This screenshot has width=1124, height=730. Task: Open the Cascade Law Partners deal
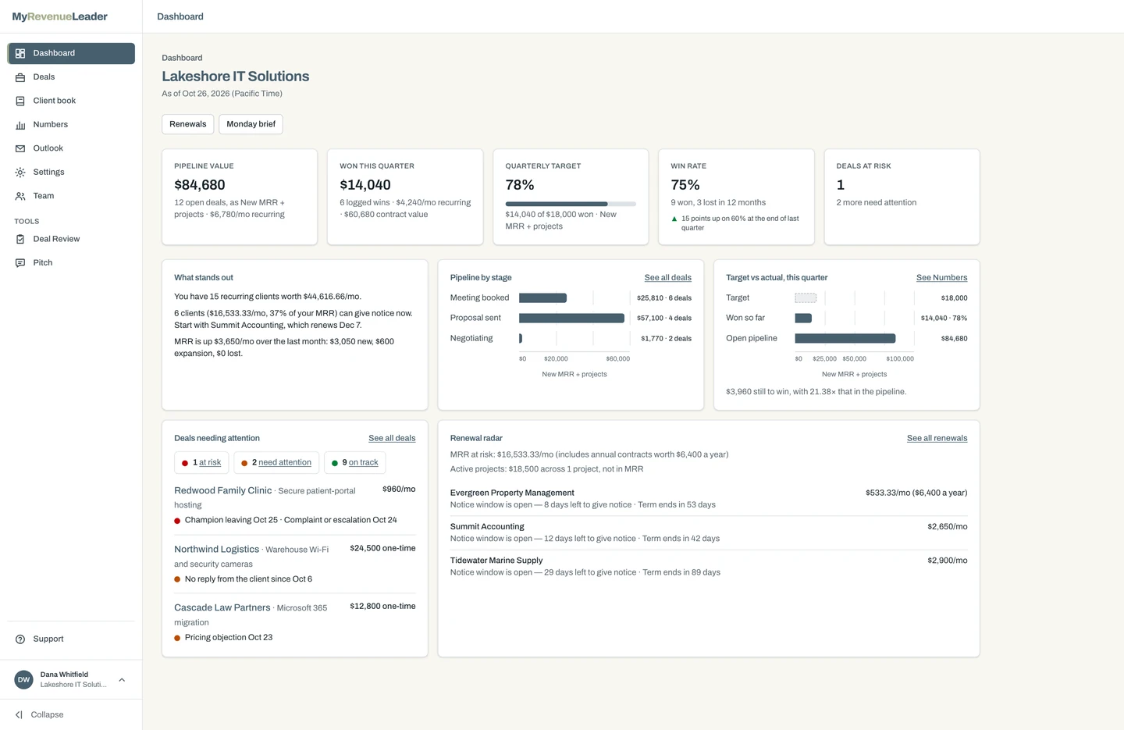click(222, 607)
